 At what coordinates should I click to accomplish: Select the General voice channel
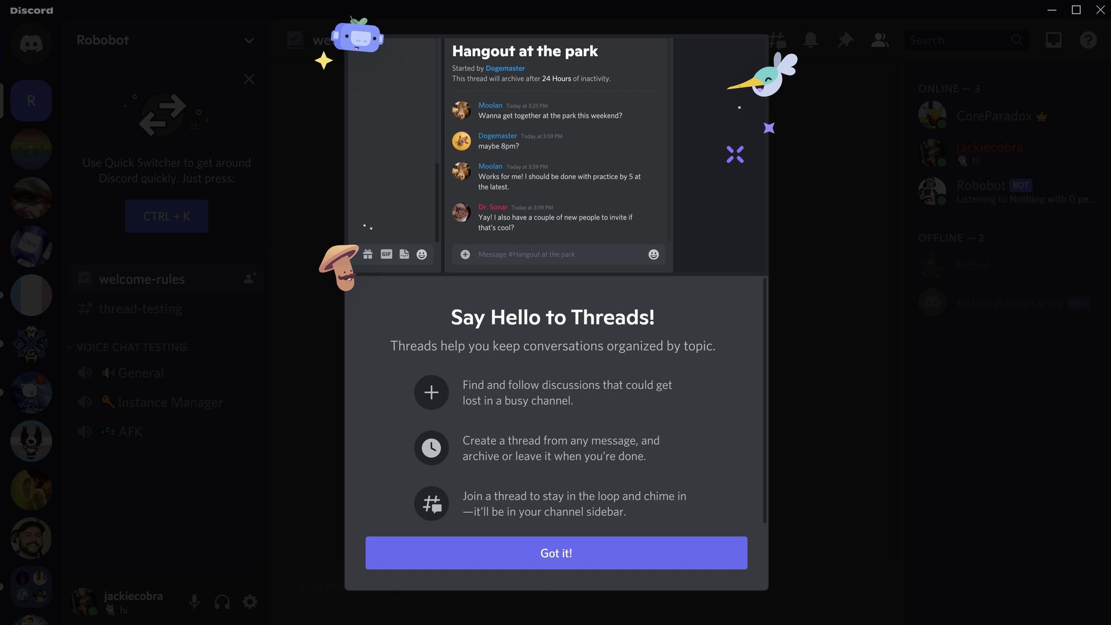point(141,373)
